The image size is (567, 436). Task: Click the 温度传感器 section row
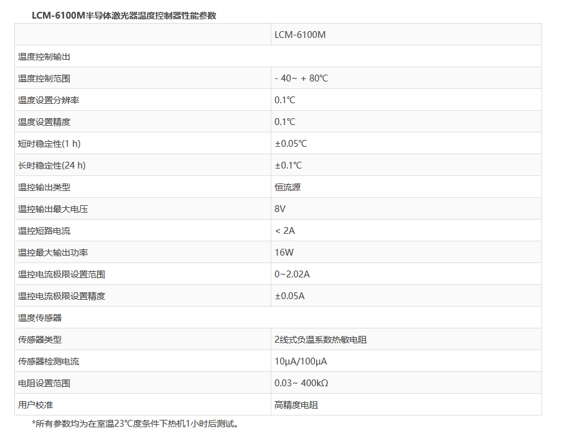point(40,318)
